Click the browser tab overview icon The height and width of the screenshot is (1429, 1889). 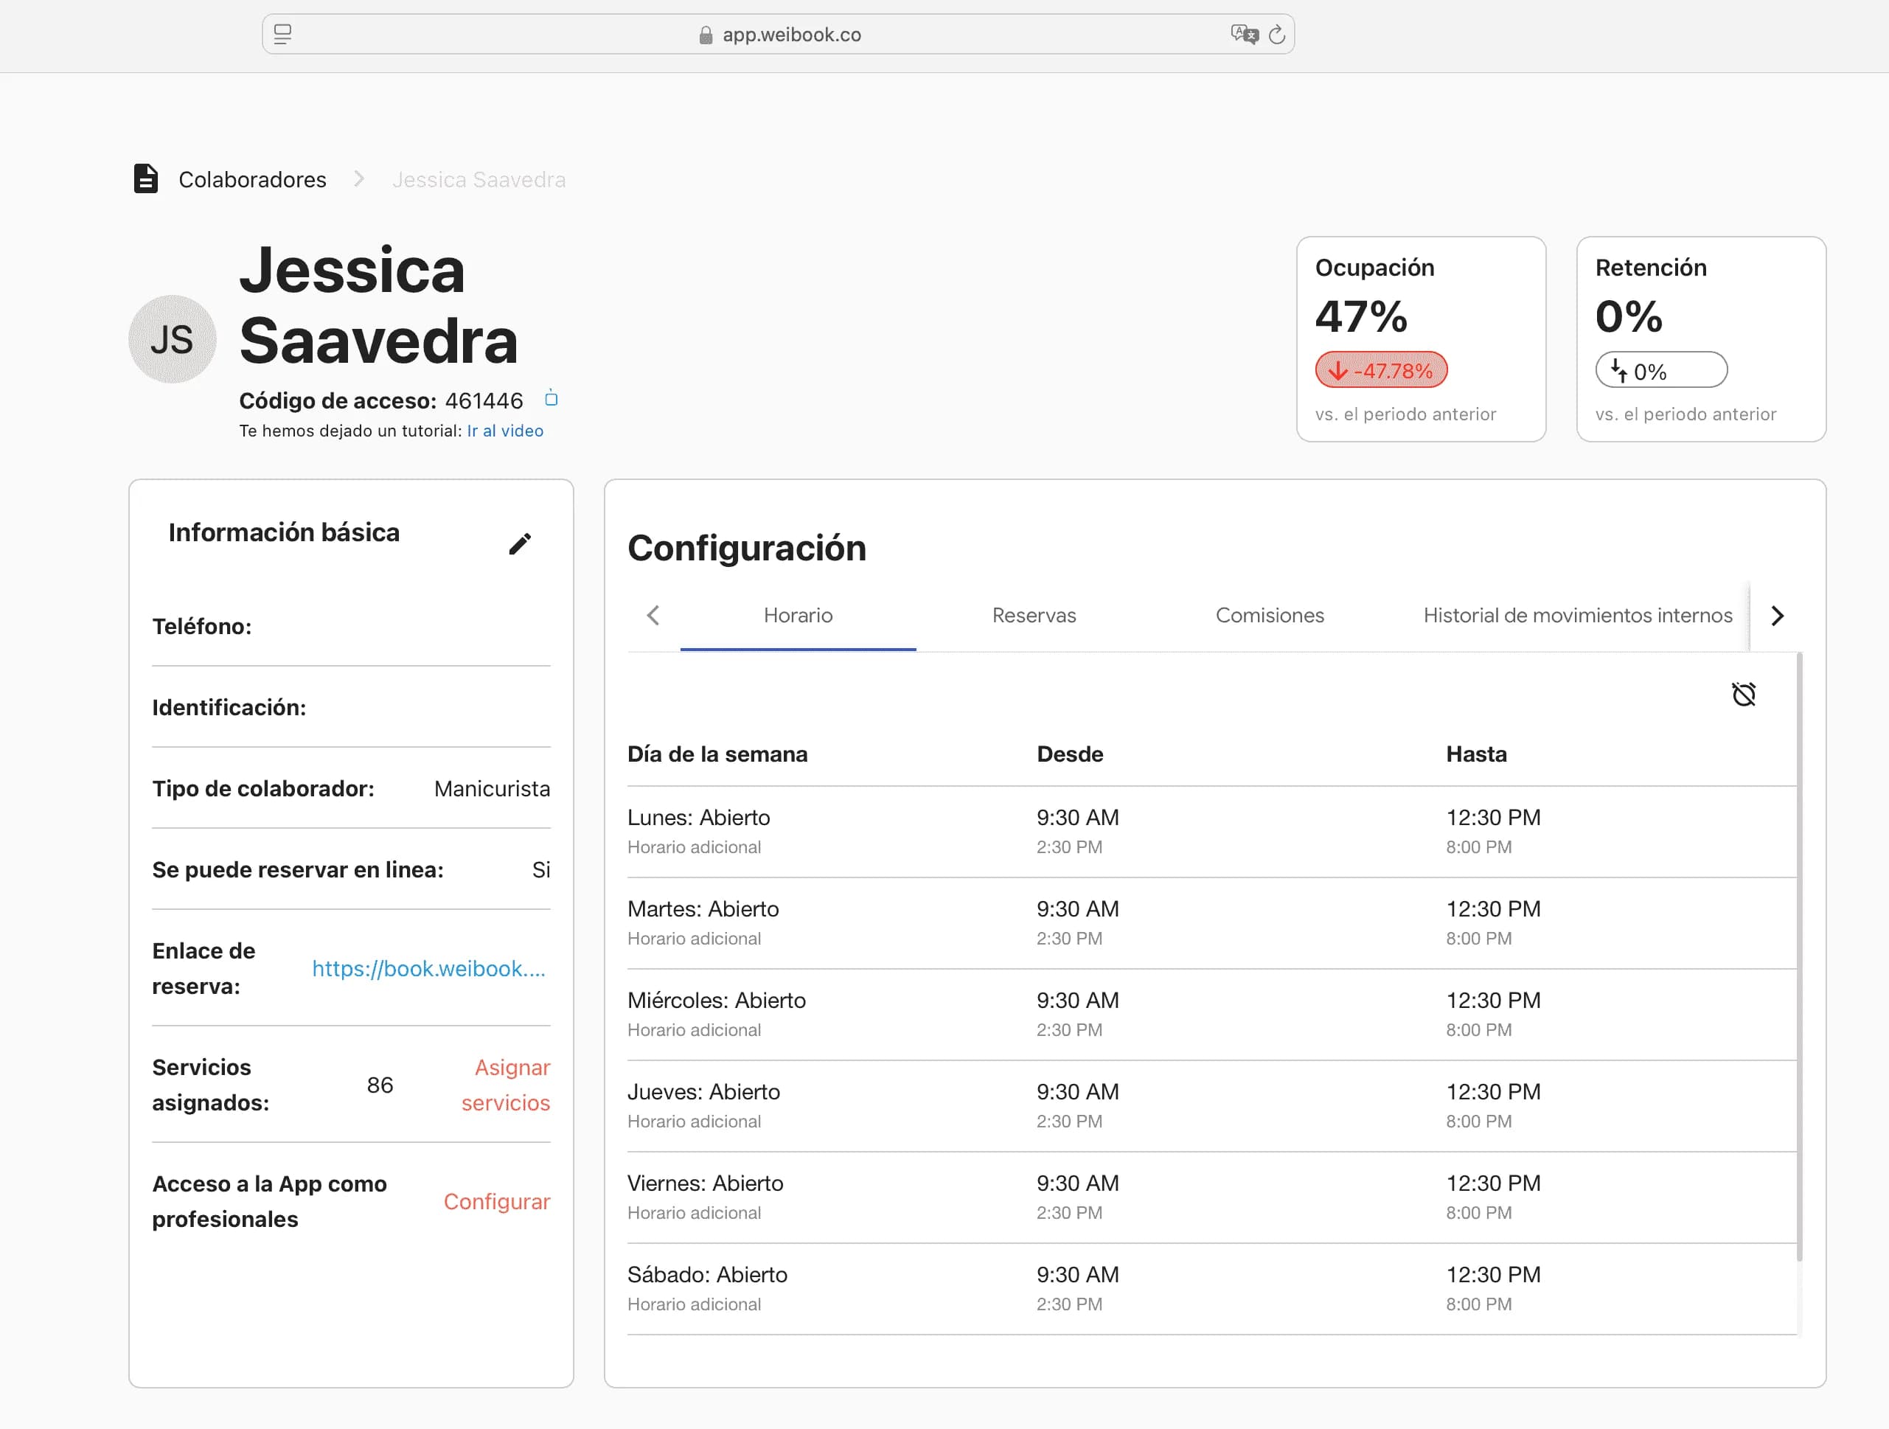pos(282,34)
